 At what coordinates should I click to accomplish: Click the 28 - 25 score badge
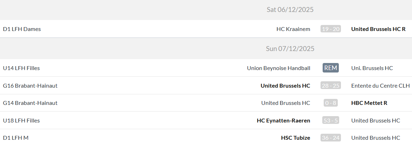330,86
